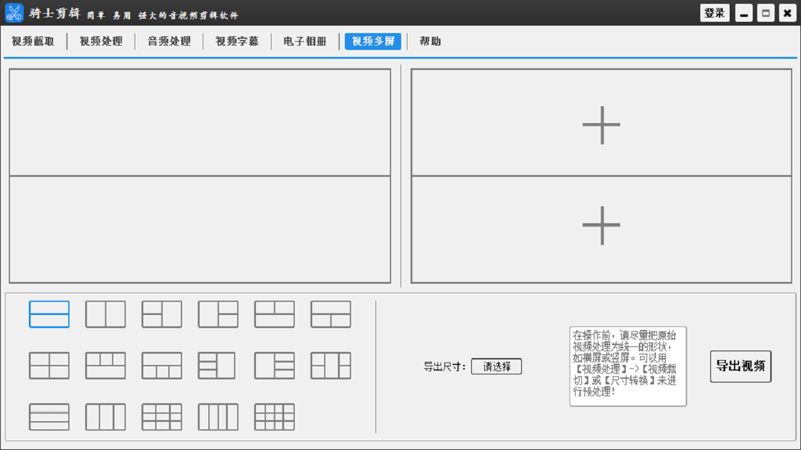Select the two-column side-by-side layout icon
The width and height of the screenshot is (801, 450).
tap(105, 314)
